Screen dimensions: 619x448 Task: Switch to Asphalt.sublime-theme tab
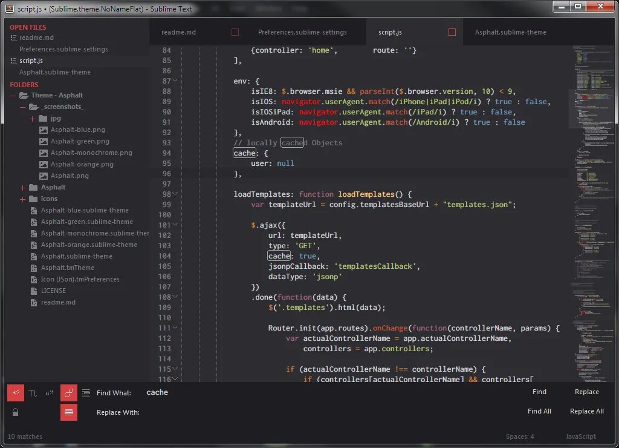tap(510, 32)
